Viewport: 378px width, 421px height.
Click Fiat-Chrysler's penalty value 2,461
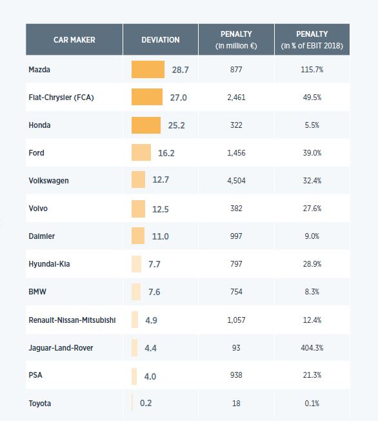236,98
